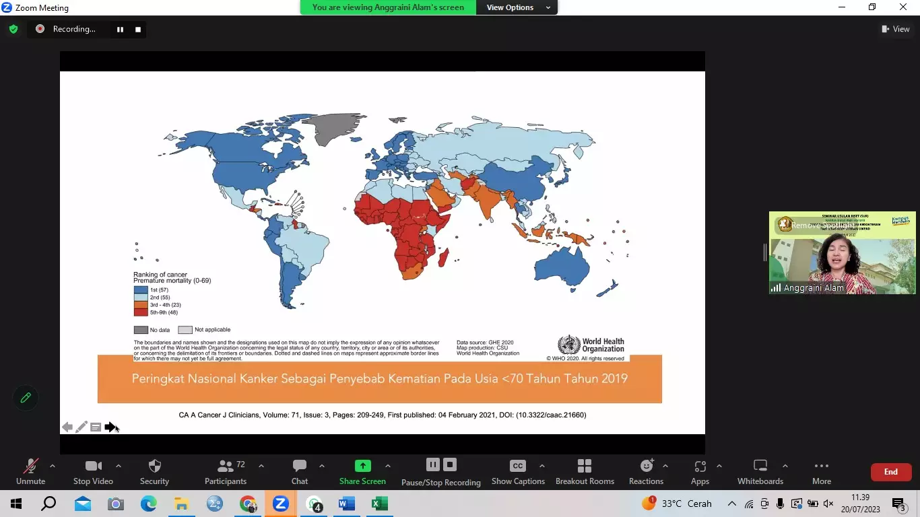Open Excel from the Windows taskbar
Viewport: 920px width, 517px height.
coord(379,504)
